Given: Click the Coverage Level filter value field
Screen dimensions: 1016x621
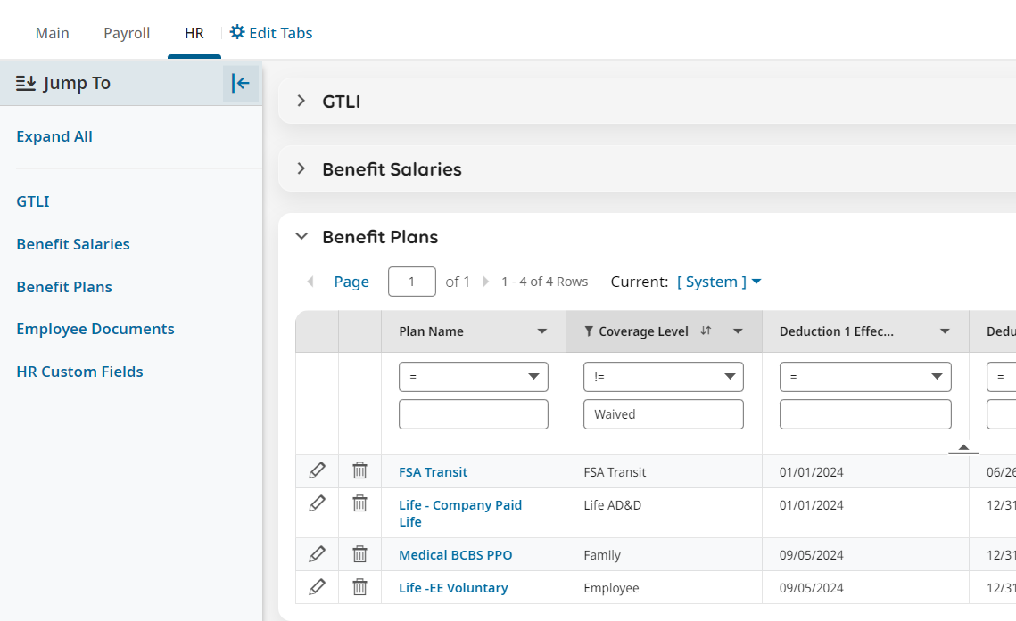Looking at the screenshot, I should pyautogui.click(x=664, y=414).
